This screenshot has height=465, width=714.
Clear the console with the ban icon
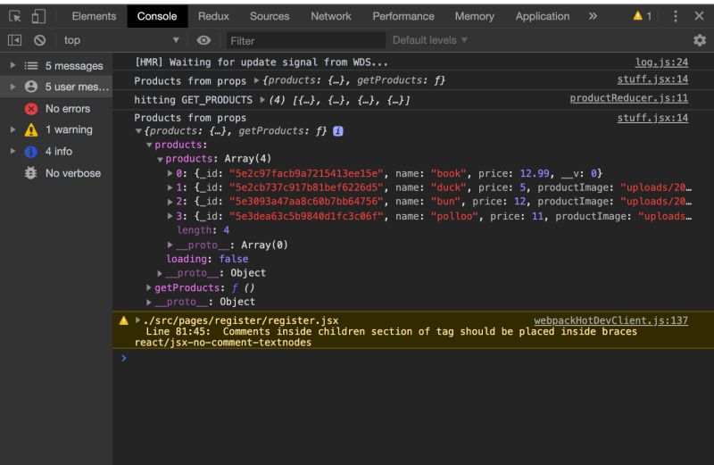coord(39,40)
